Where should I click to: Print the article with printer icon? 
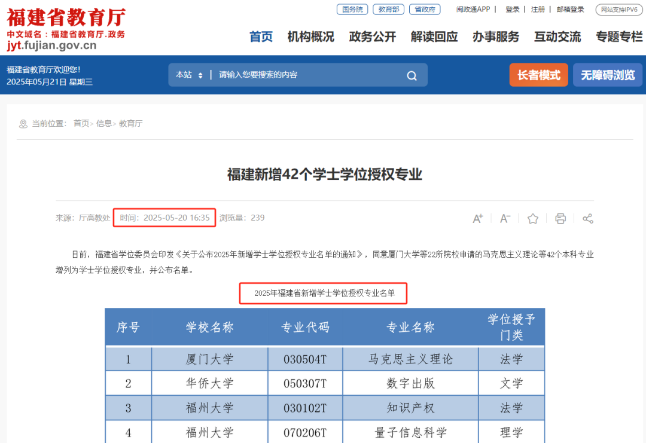pyautogui.click(x=560, y=218)
